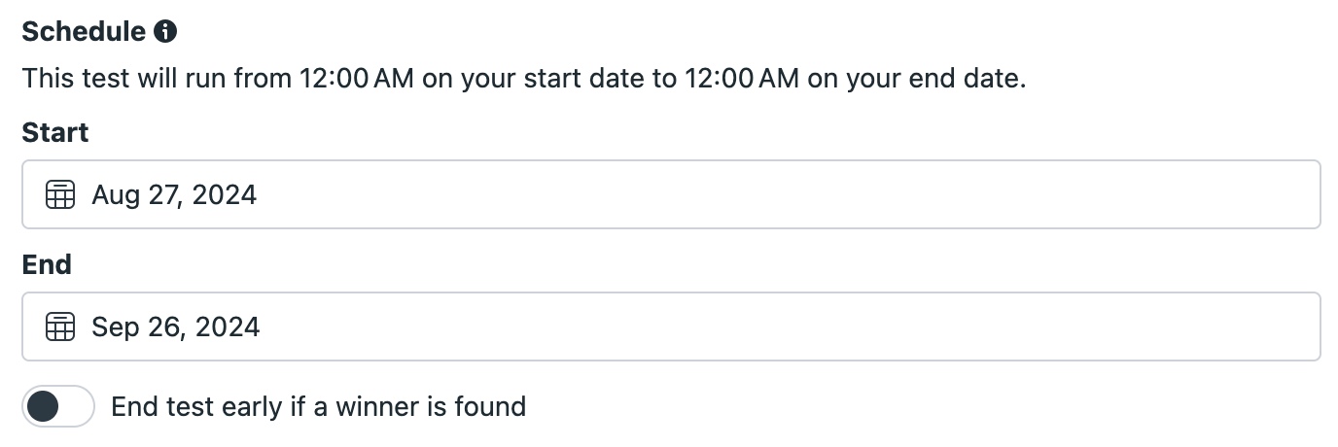Screen dimensions: 1338x447
Task: Click the Schedule heading label
Action: (84, 32)
